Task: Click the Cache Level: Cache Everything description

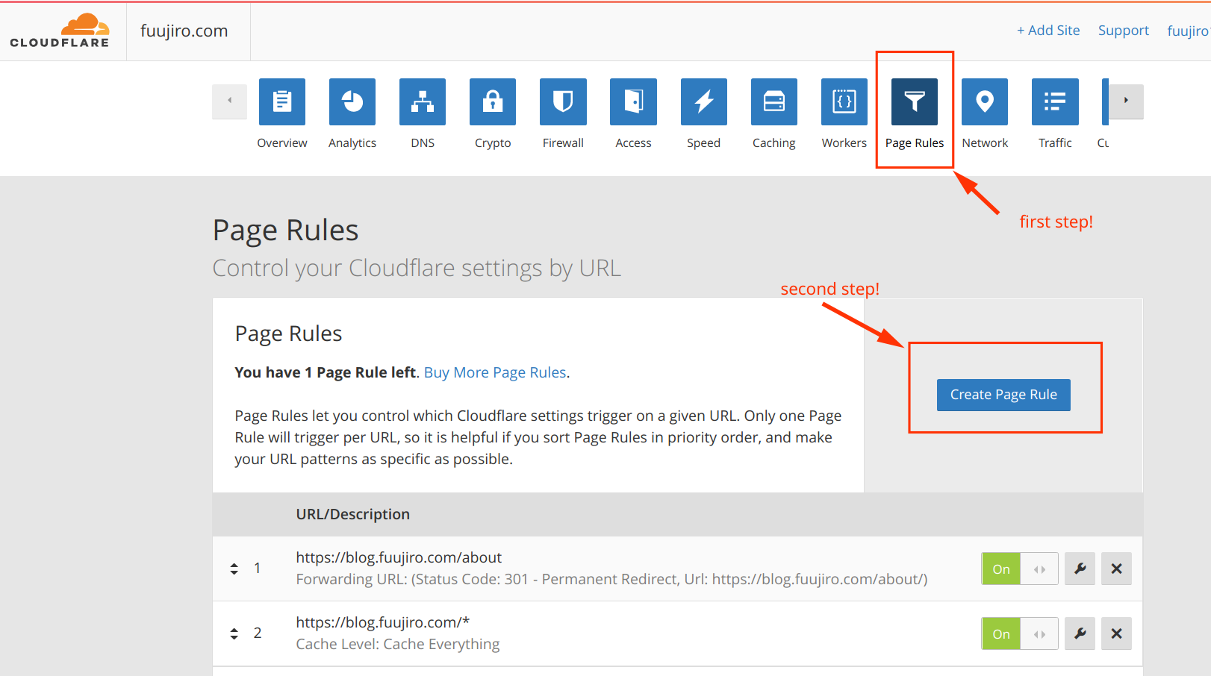Action: [x=398, y=644]
